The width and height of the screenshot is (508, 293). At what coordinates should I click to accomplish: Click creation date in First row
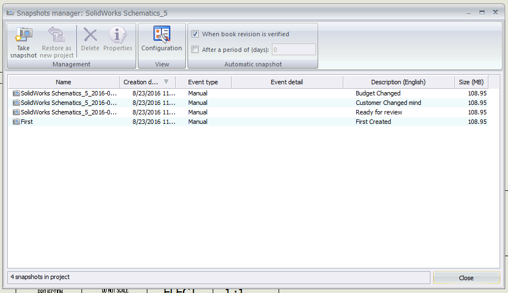(x=154, y=122)
